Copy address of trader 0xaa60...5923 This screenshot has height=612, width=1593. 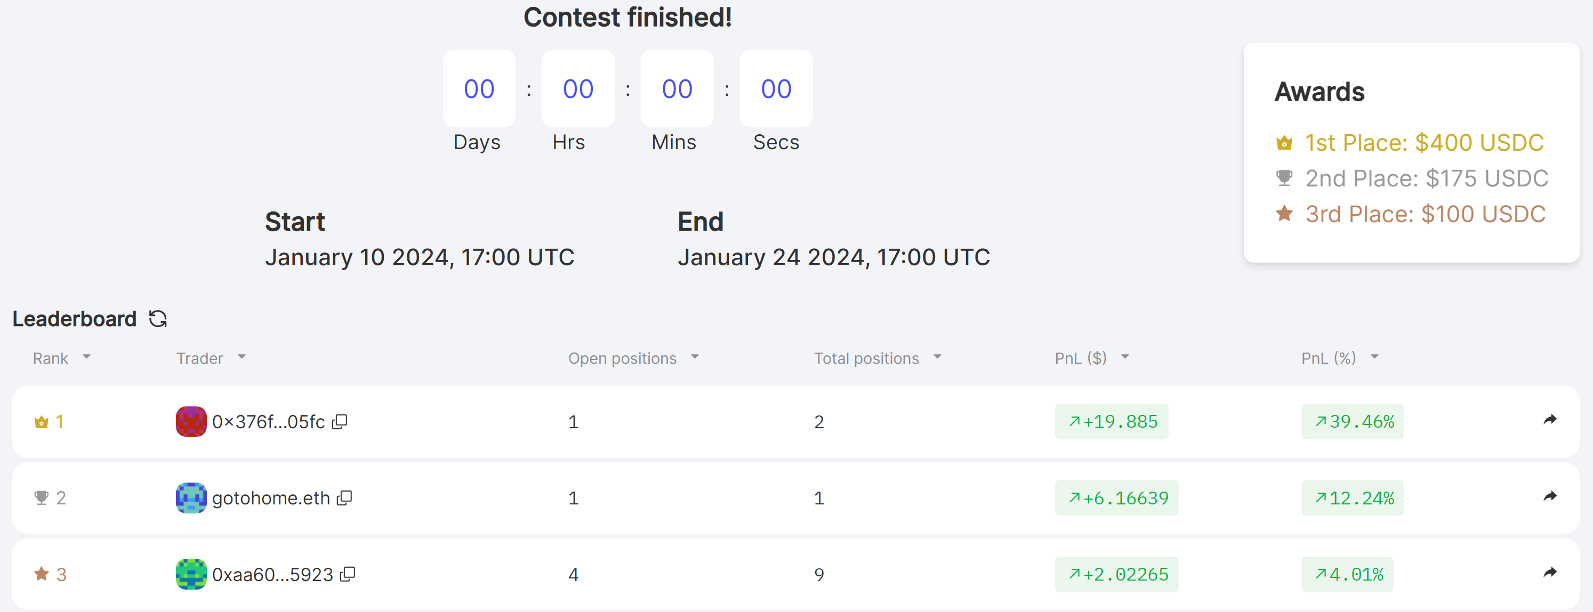[348, 574]
